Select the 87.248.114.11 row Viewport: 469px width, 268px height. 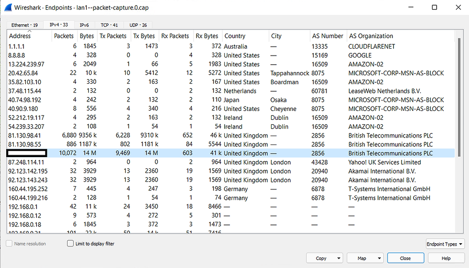(231, 162)
